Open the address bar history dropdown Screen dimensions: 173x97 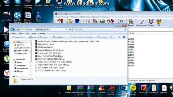[x=67, y=29]
